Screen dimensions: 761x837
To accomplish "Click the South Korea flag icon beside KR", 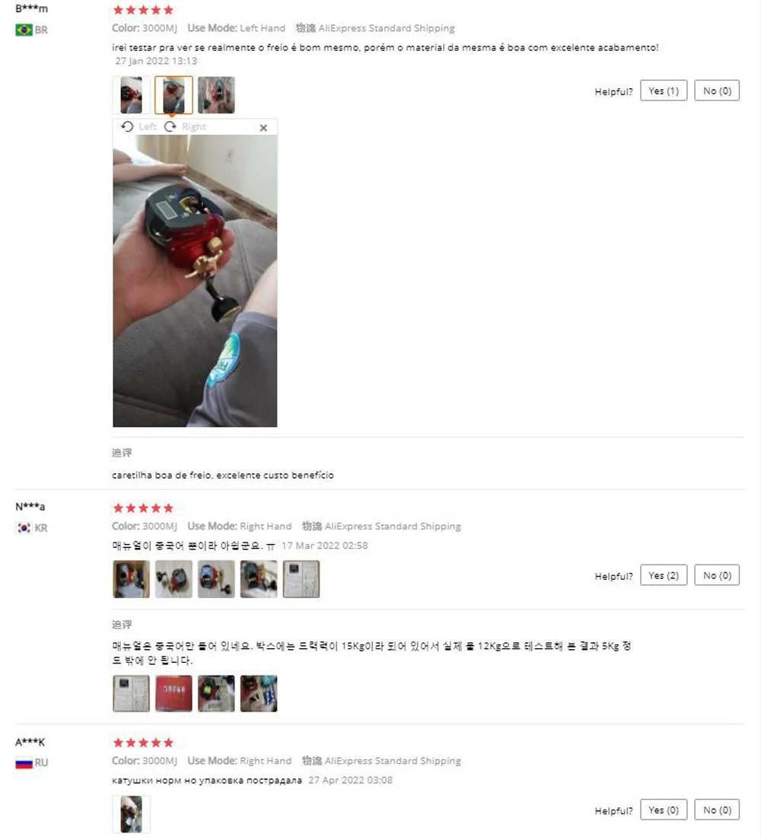I will 24,528.
